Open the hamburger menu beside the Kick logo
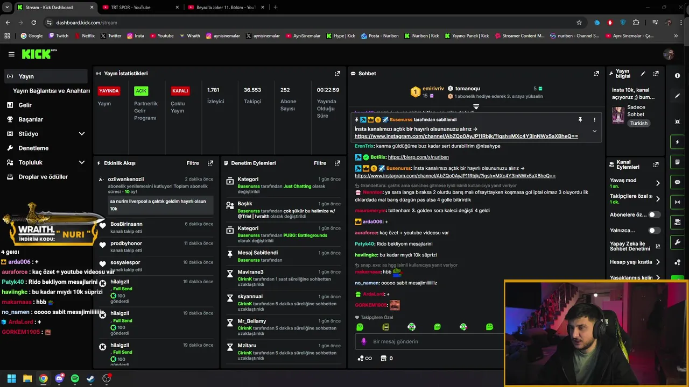This screenshot has width=689, height=387. [x=11, y=54]
